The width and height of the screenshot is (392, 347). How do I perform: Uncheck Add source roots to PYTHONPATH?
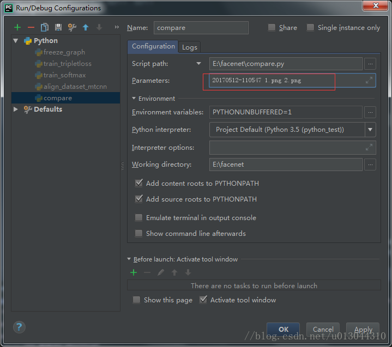click(x=138, y=199)
